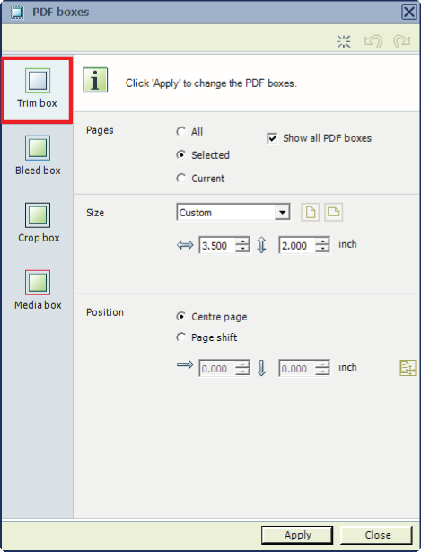The image size is (421, 552).
Task: Click the width input field showing 3.500
Action: [x=217, y=245]
